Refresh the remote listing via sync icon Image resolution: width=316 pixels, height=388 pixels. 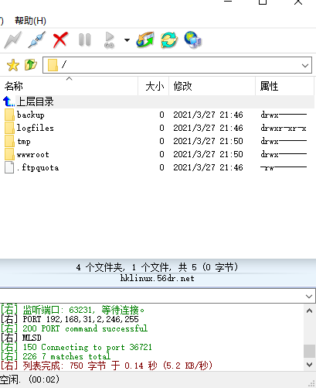169,40
